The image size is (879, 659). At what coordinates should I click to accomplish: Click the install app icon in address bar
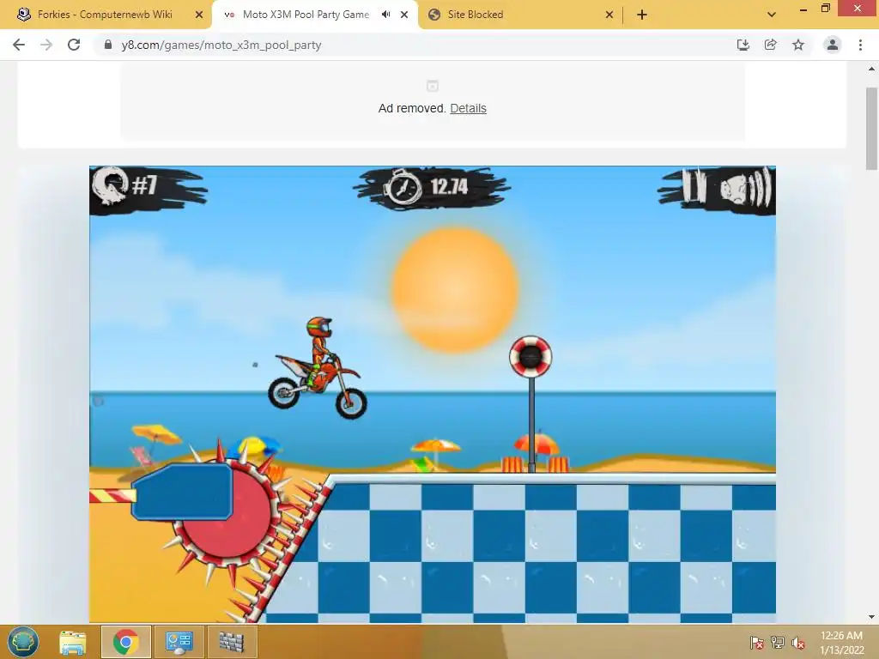coord(743,45)
